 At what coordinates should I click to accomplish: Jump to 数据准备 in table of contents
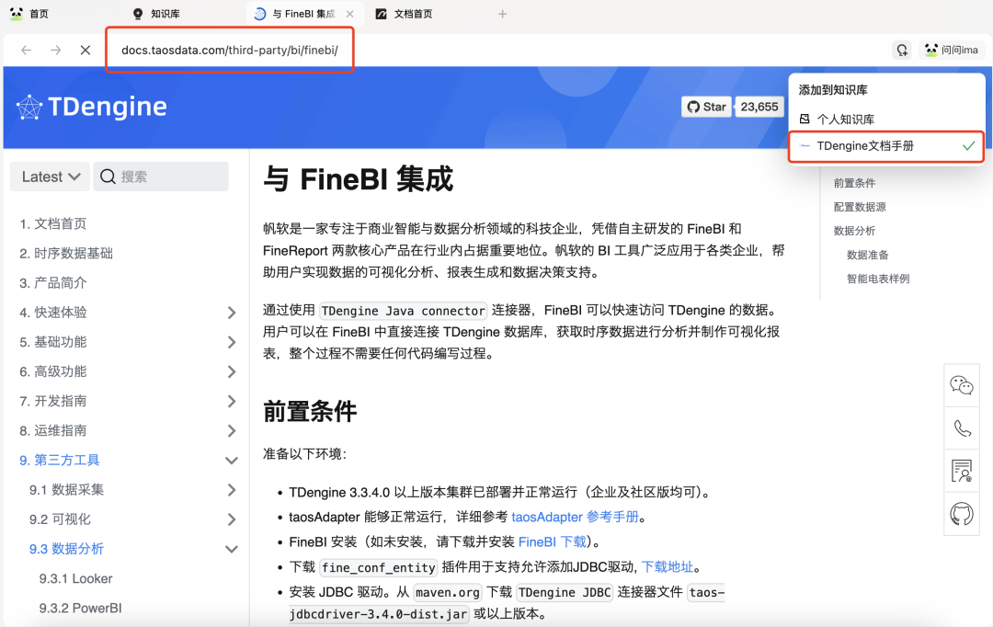[868, 255]
